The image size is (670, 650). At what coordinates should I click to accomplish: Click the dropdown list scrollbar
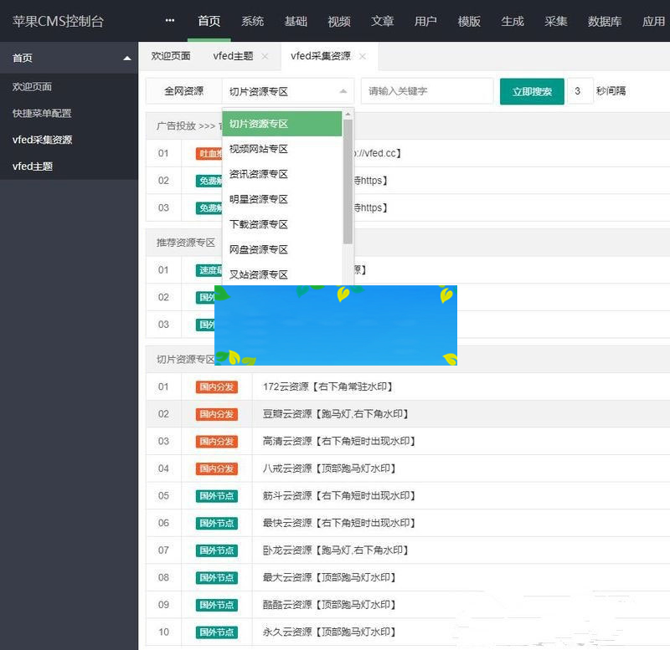(346, 184)
